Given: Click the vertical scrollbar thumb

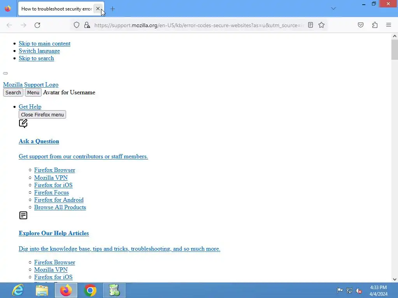Looking at the screenshot, I should point(395,50).
